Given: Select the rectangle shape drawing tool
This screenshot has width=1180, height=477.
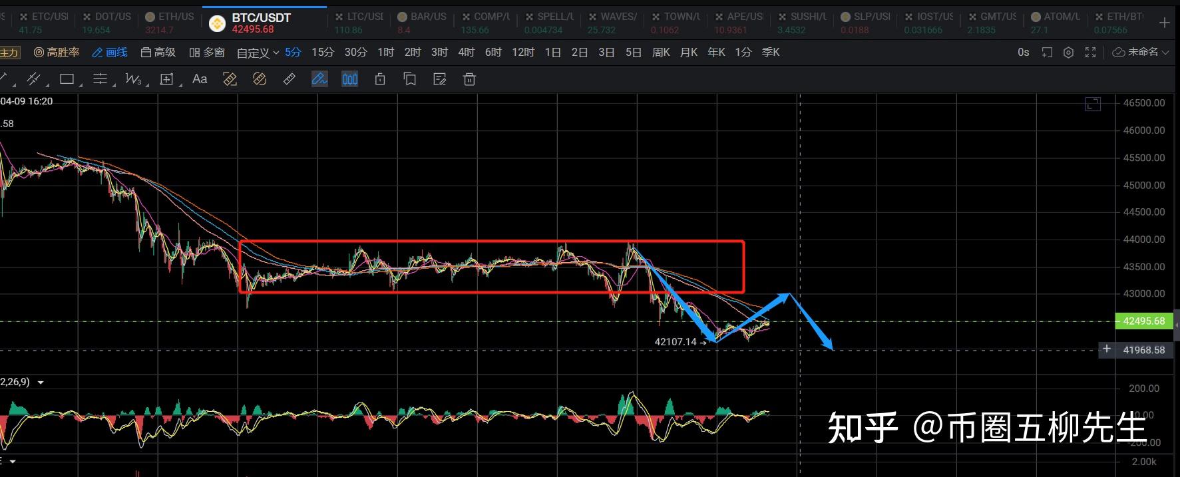Looking at the screenshot, I should (x=67, y=79).
